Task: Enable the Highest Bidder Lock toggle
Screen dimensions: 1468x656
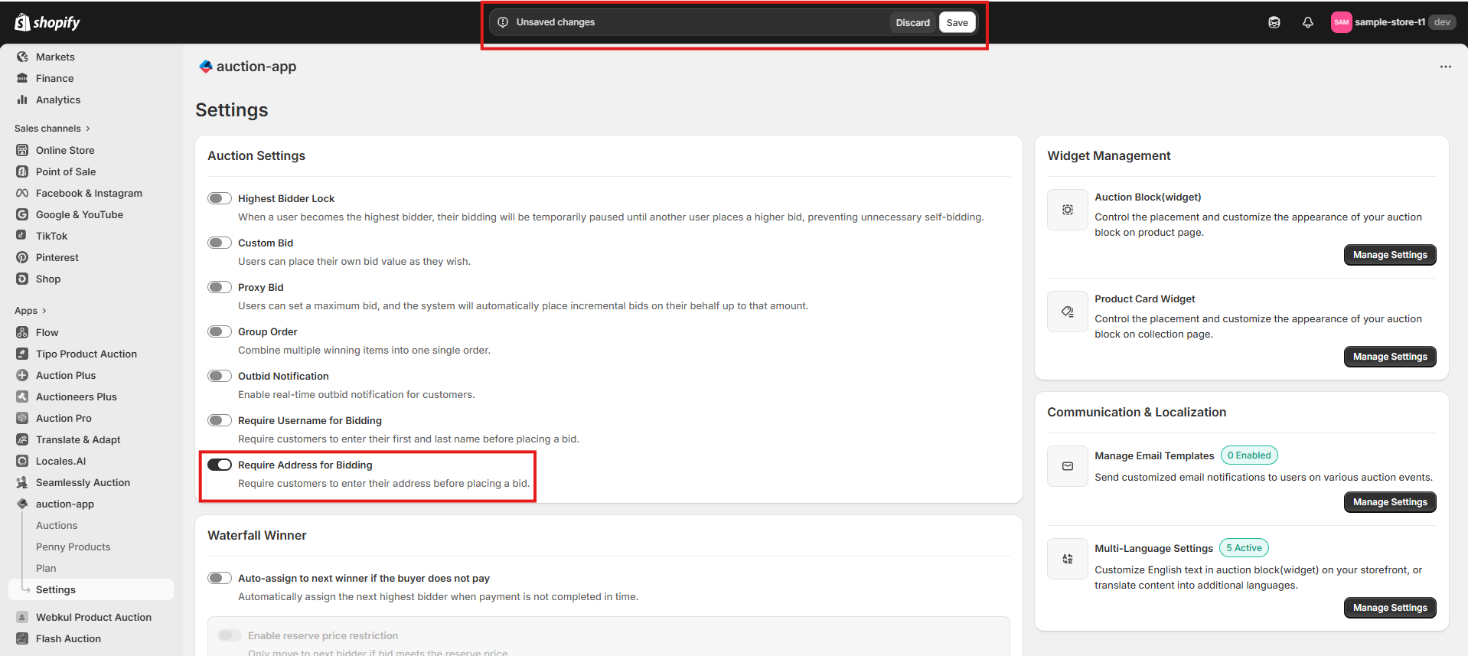Action: (x=220, y=198)
